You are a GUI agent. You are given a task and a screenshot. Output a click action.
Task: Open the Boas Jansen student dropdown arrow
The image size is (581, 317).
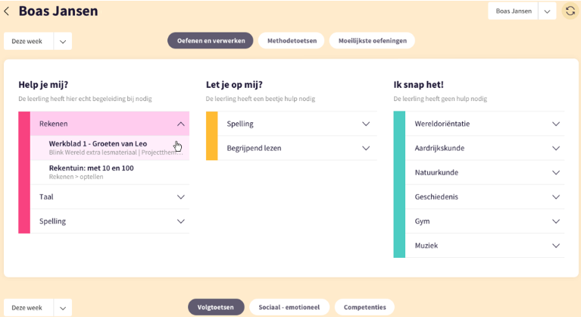tap(547, 11)
